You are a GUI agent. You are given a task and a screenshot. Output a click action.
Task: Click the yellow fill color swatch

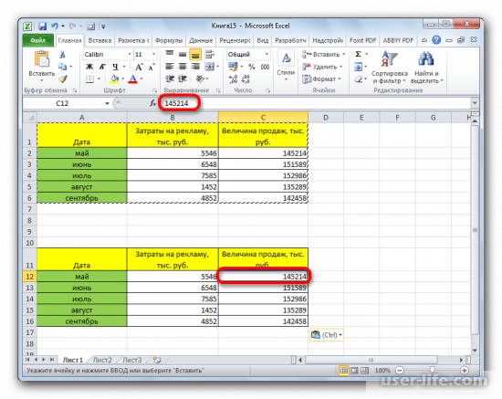(x=114, y=79)
